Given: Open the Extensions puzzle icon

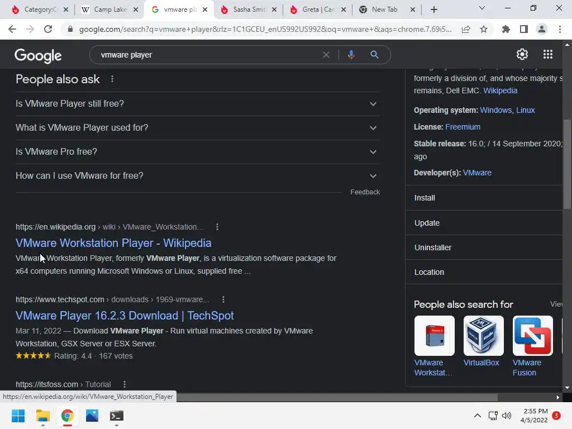Looking at the screenshot, I should pos(506,29).
